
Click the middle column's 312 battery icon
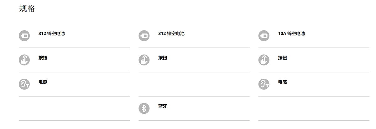pos(144,36)
